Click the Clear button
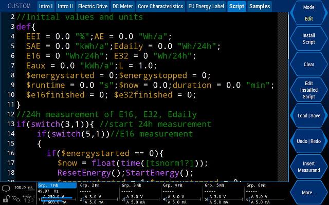Viewport: 329px width, 205px height. click(308, 64)
